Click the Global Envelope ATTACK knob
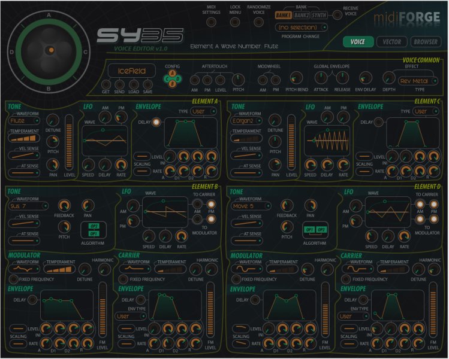The height and width of the screenshot is (359, 449). [x=321, y=78]
